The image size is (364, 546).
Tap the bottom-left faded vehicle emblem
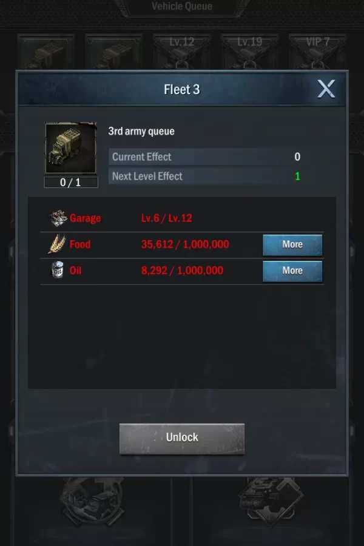(x=92, y=502)
